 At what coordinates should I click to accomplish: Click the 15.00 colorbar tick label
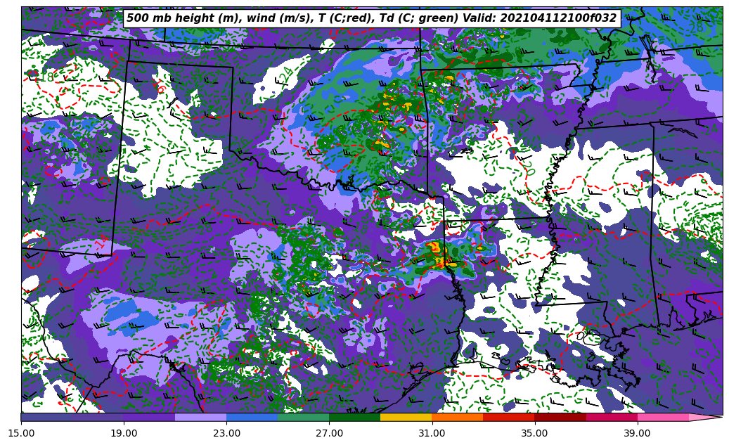pyautogui.click(x=21, y=434)
